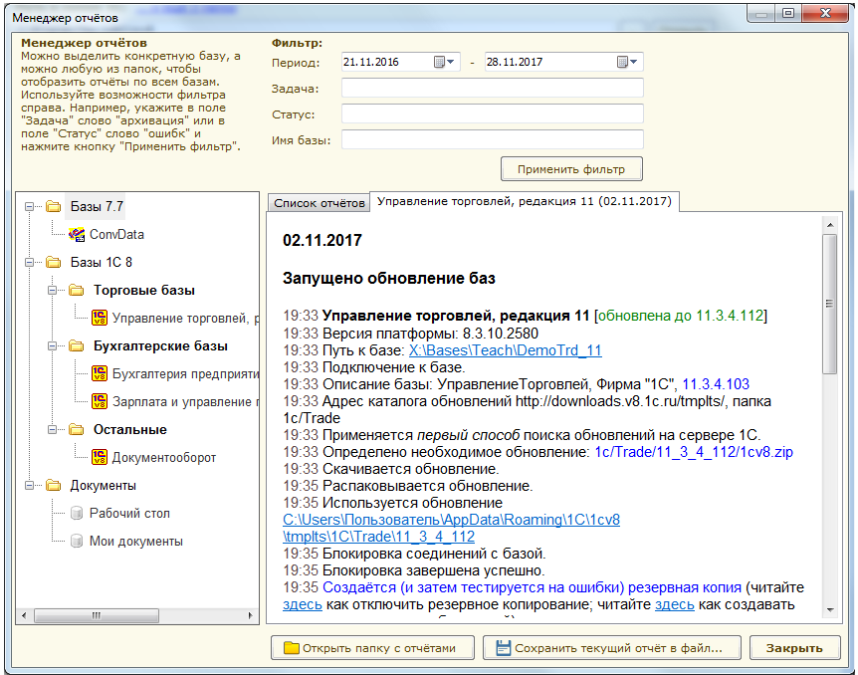Click the tree horizontal scrollbar thumb

click(97, 615)
